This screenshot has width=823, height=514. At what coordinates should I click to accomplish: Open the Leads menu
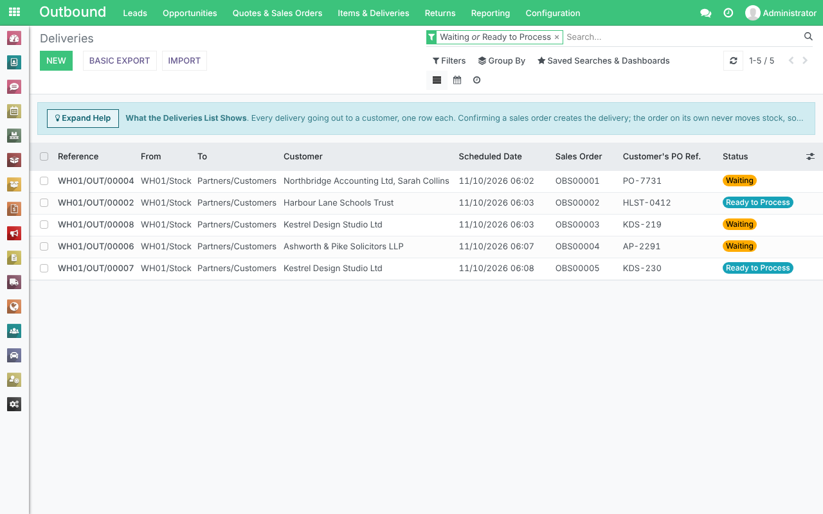pos(135,13)
